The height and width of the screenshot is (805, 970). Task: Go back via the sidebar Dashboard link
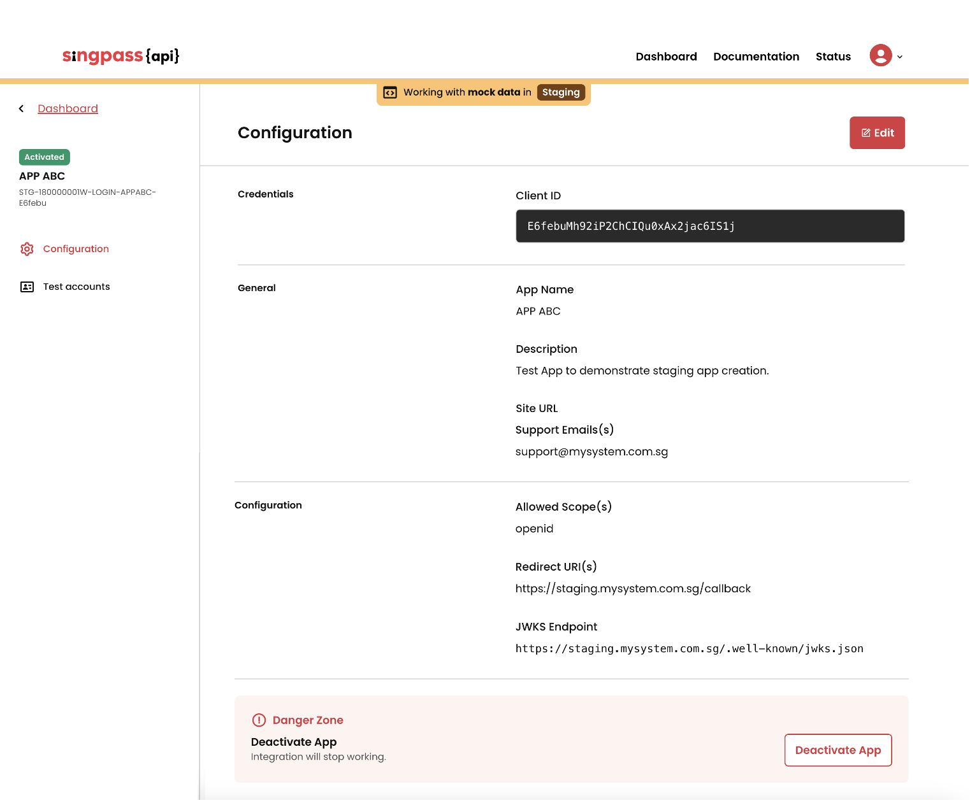tap(68, 109)
